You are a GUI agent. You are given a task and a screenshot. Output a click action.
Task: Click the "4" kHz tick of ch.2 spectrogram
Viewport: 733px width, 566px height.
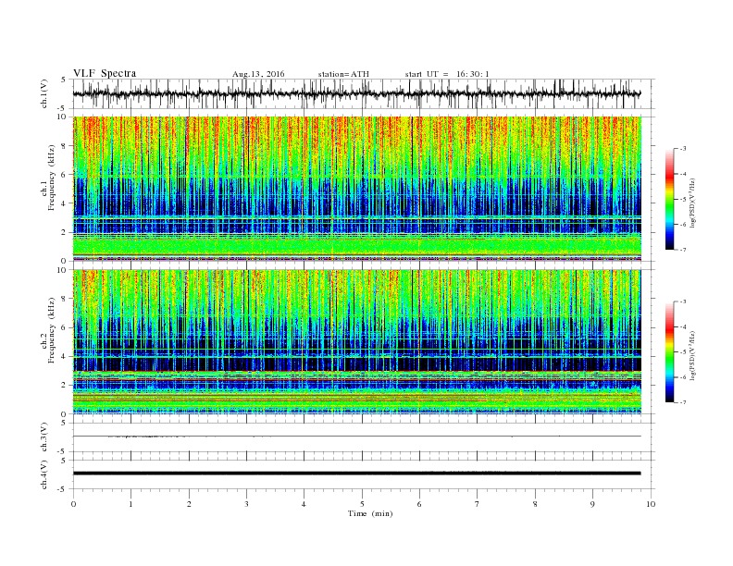click(x=65, y=356)
